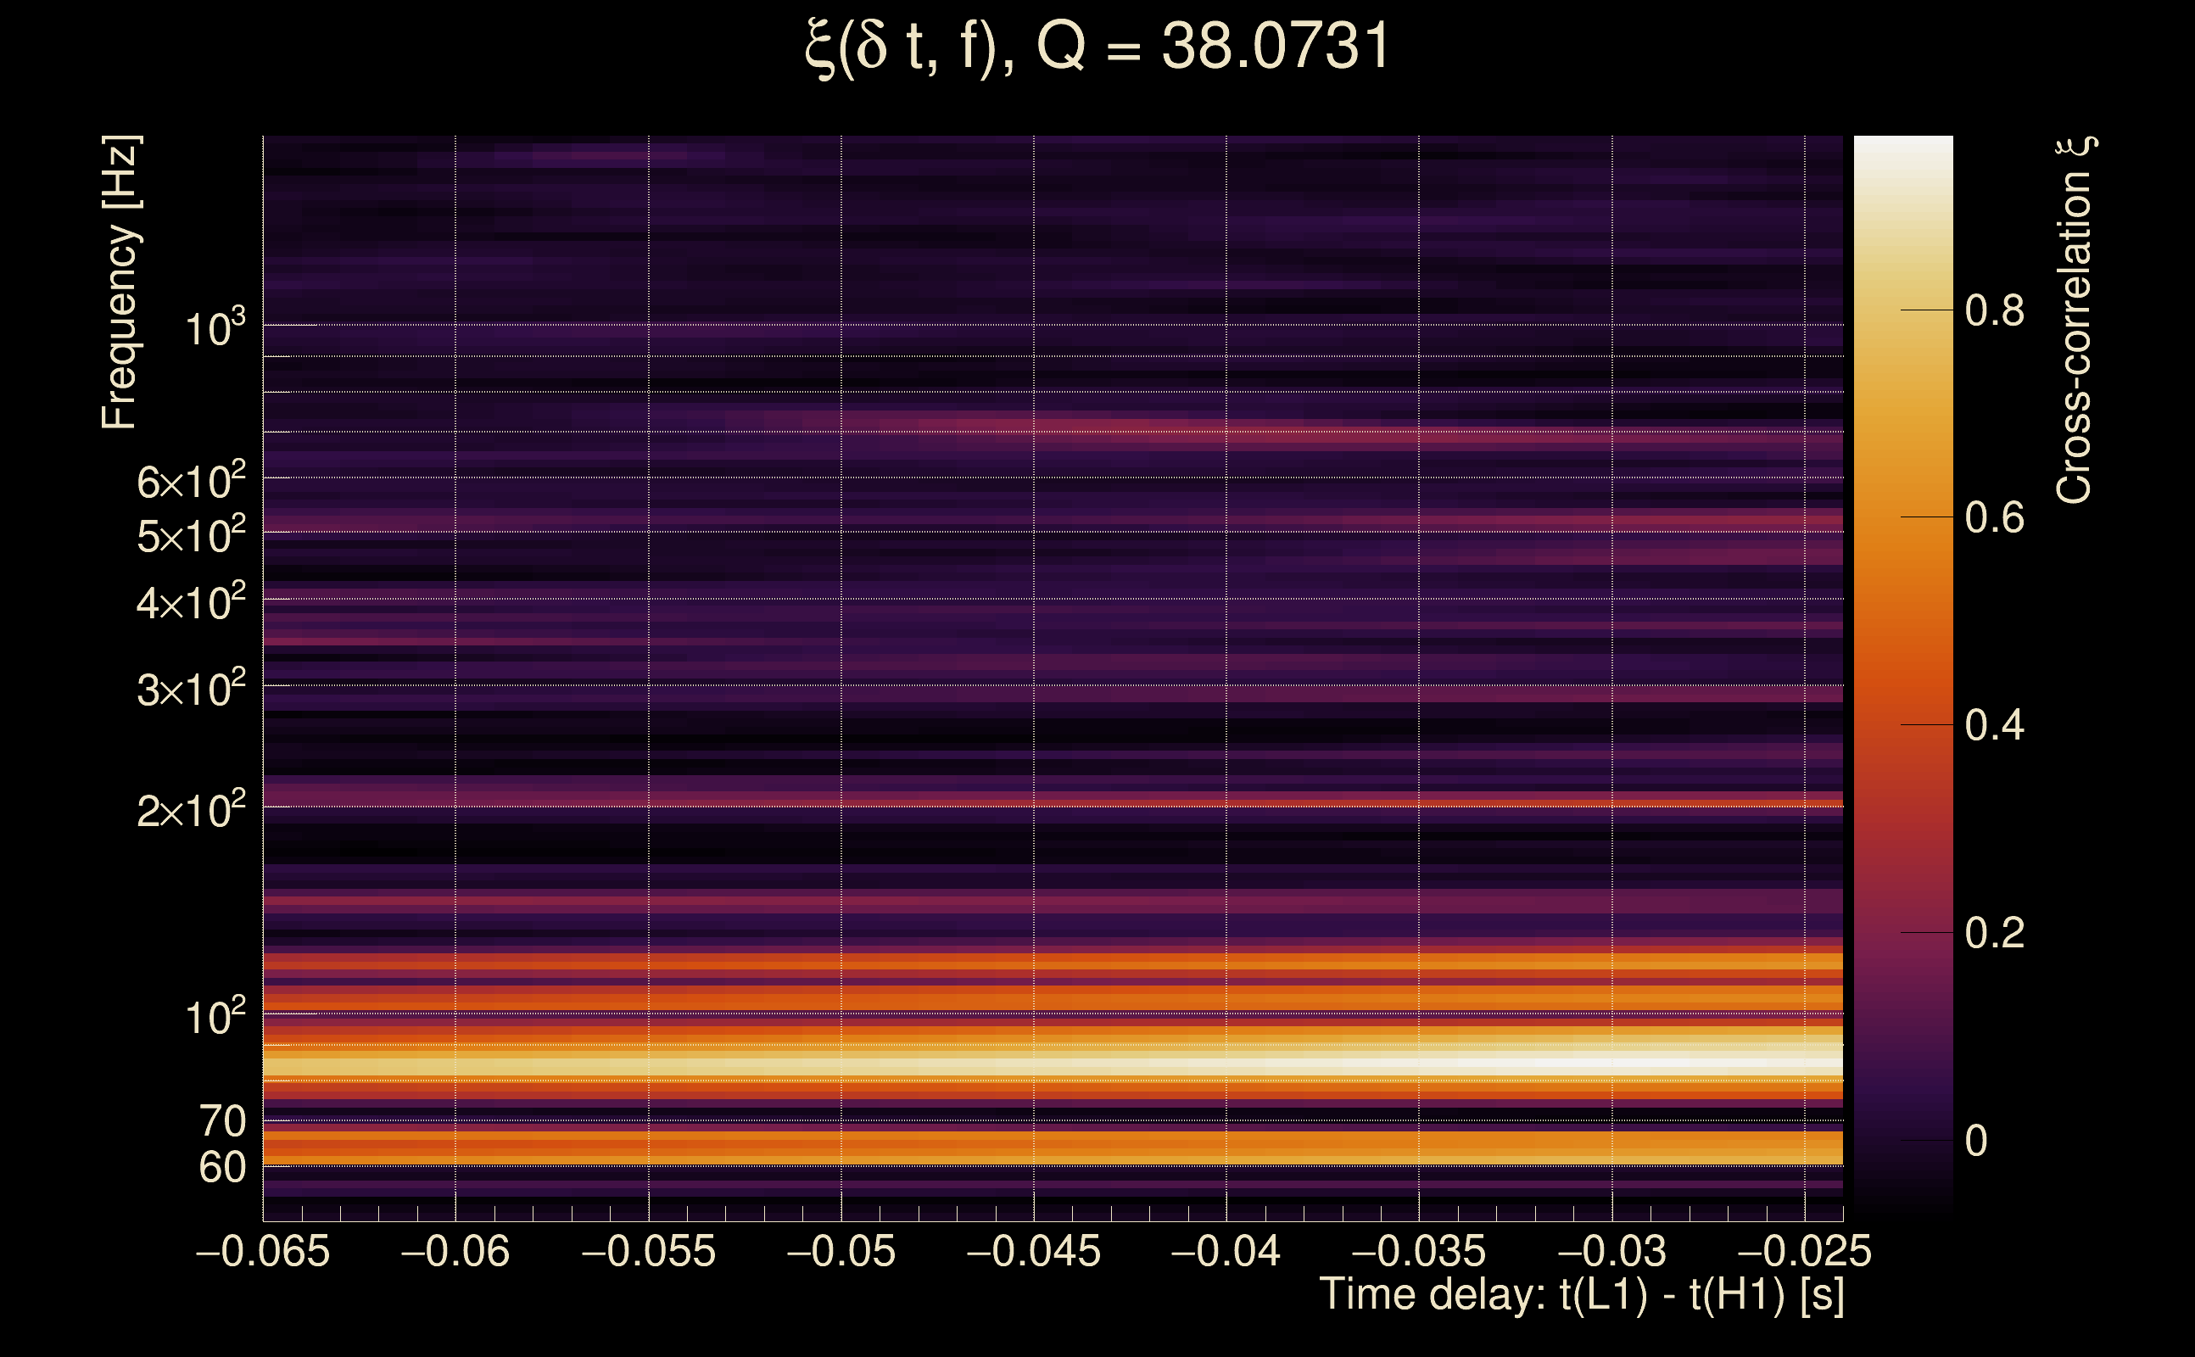
Task: Click the plot title showing Q = 38.0731
Action: [1097, 47]
